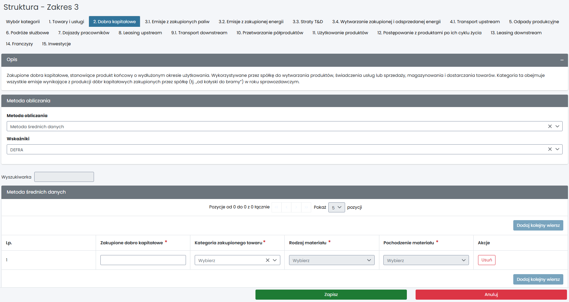Click the red Anuluj button
Viewport: 569px width, 302px height.
[x=491, y=295]
